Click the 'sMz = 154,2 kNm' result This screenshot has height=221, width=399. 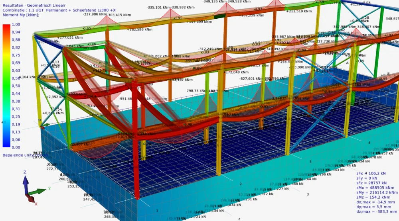tap(373, 197)
